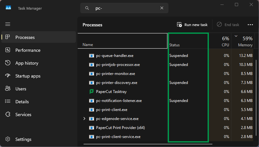Screen dimensions: 259x147
Task: Open the more options ellipsis menu
Action: (x=250, y=25)
